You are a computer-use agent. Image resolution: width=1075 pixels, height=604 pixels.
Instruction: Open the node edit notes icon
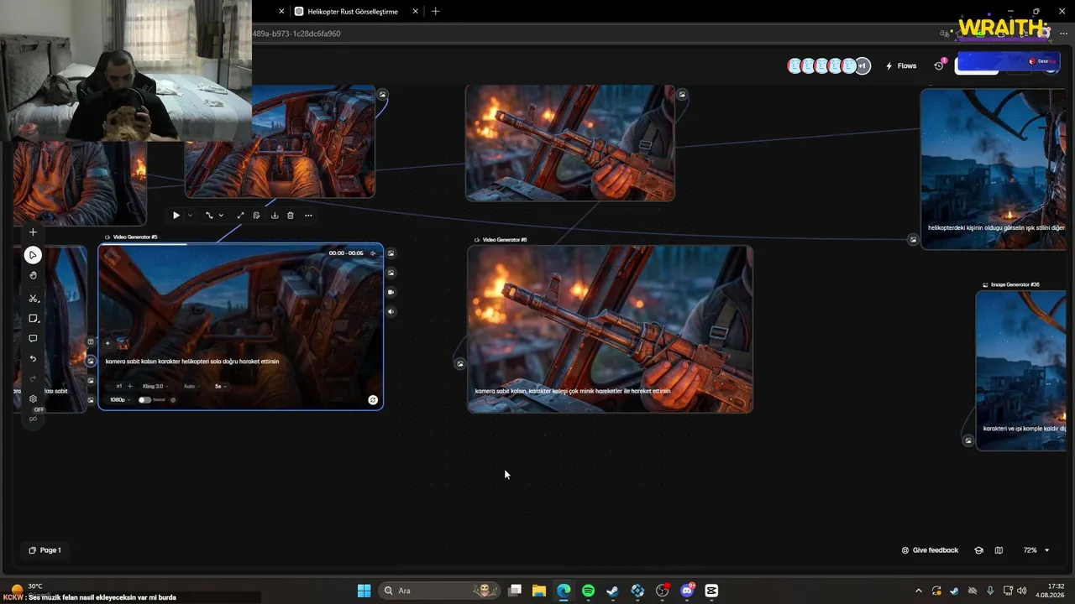click(x=256, y=216)
